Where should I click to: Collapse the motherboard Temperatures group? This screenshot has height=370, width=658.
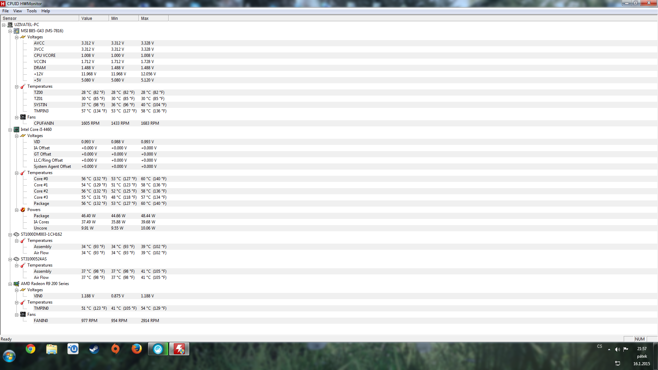click(x=16, y=87)
